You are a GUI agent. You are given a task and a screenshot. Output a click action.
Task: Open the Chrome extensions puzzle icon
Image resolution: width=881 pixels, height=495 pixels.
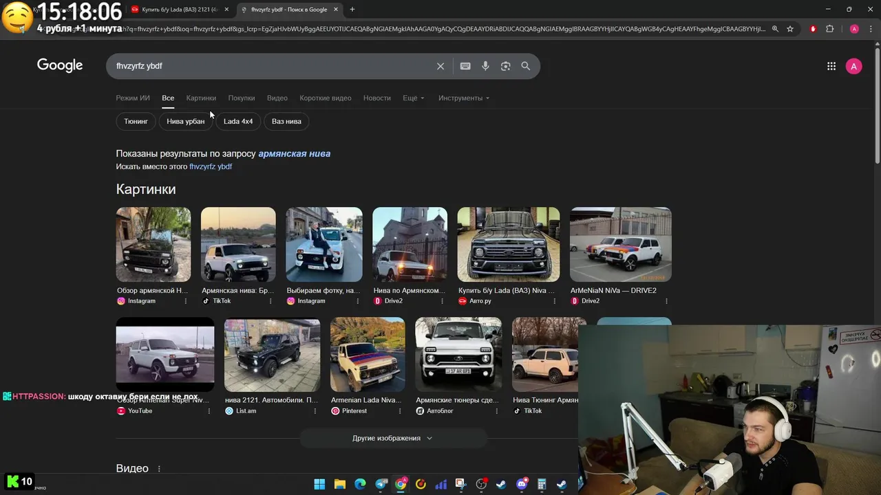(x=829, y=29)
